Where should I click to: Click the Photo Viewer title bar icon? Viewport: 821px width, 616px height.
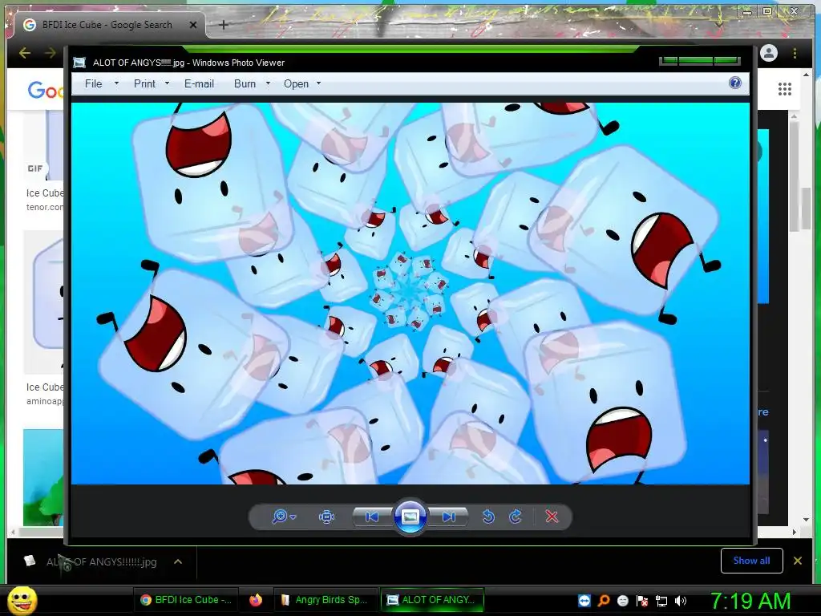79,63
